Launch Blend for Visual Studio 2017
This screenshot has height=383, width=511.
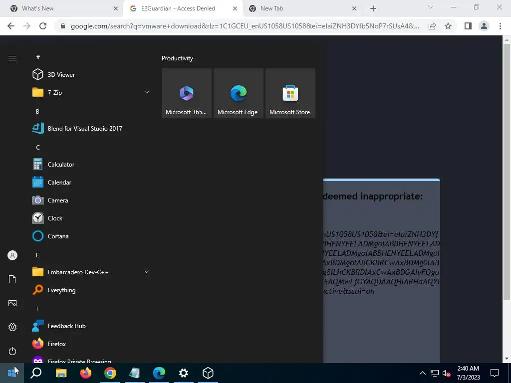pos(91,128)
